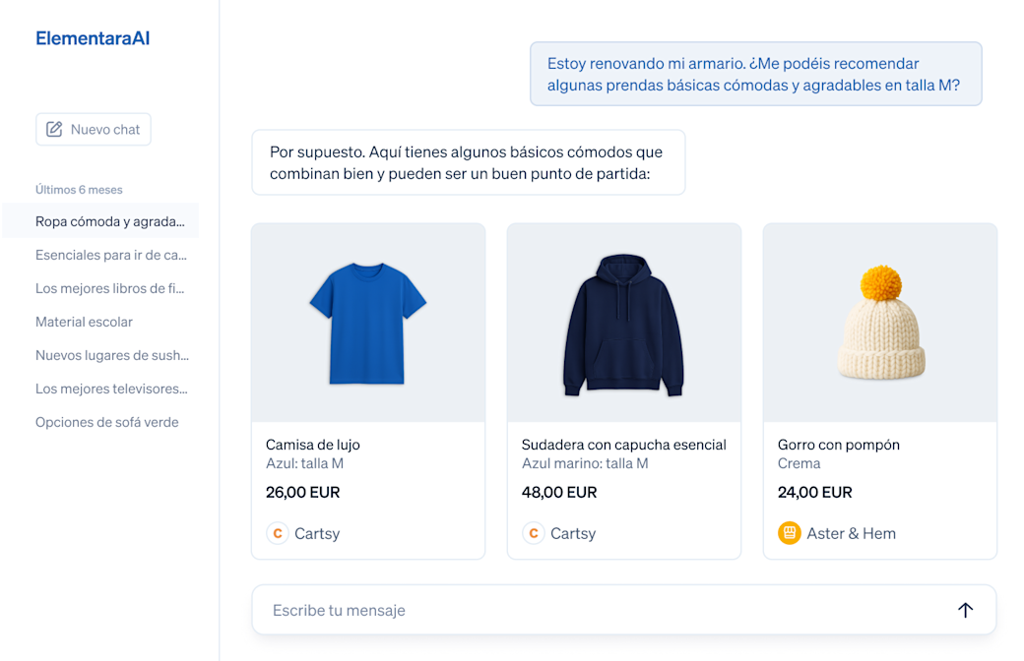Click the Cartsy logo under Sudadera con capucha
The image size is (1024, 661).
point(534,533)
